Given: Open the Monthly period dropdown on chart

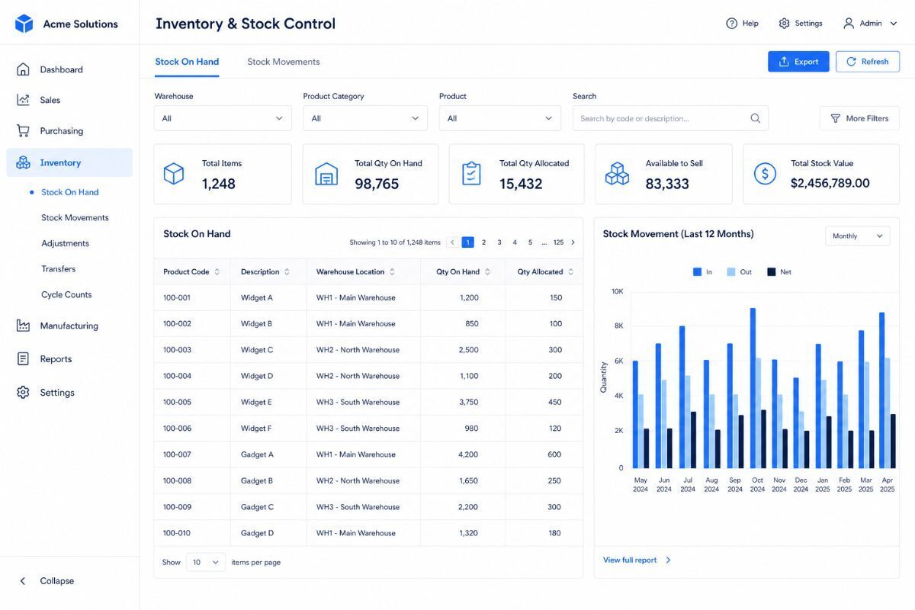Looking at the screenshot, I should [858, 236].
